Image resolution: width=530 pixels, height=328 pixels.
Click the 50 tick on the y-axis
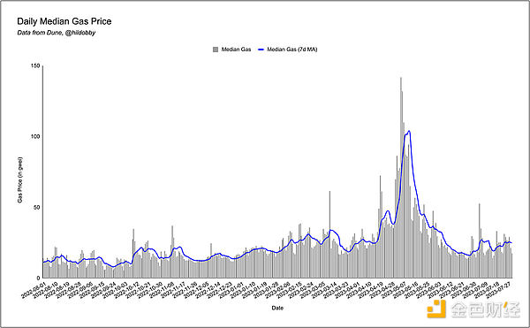(36, 207)
